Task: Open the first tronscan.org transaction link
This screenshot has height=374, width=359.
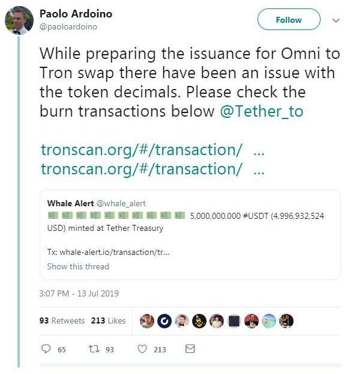Action: point(152,150)
